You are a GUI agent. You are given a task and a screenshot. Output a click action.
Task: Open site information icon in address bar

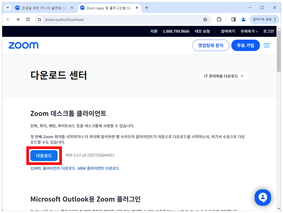click(x=39, y=20)
